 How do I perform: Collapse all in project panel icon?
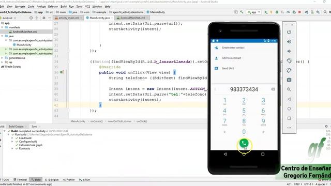(x=37, y=18)
